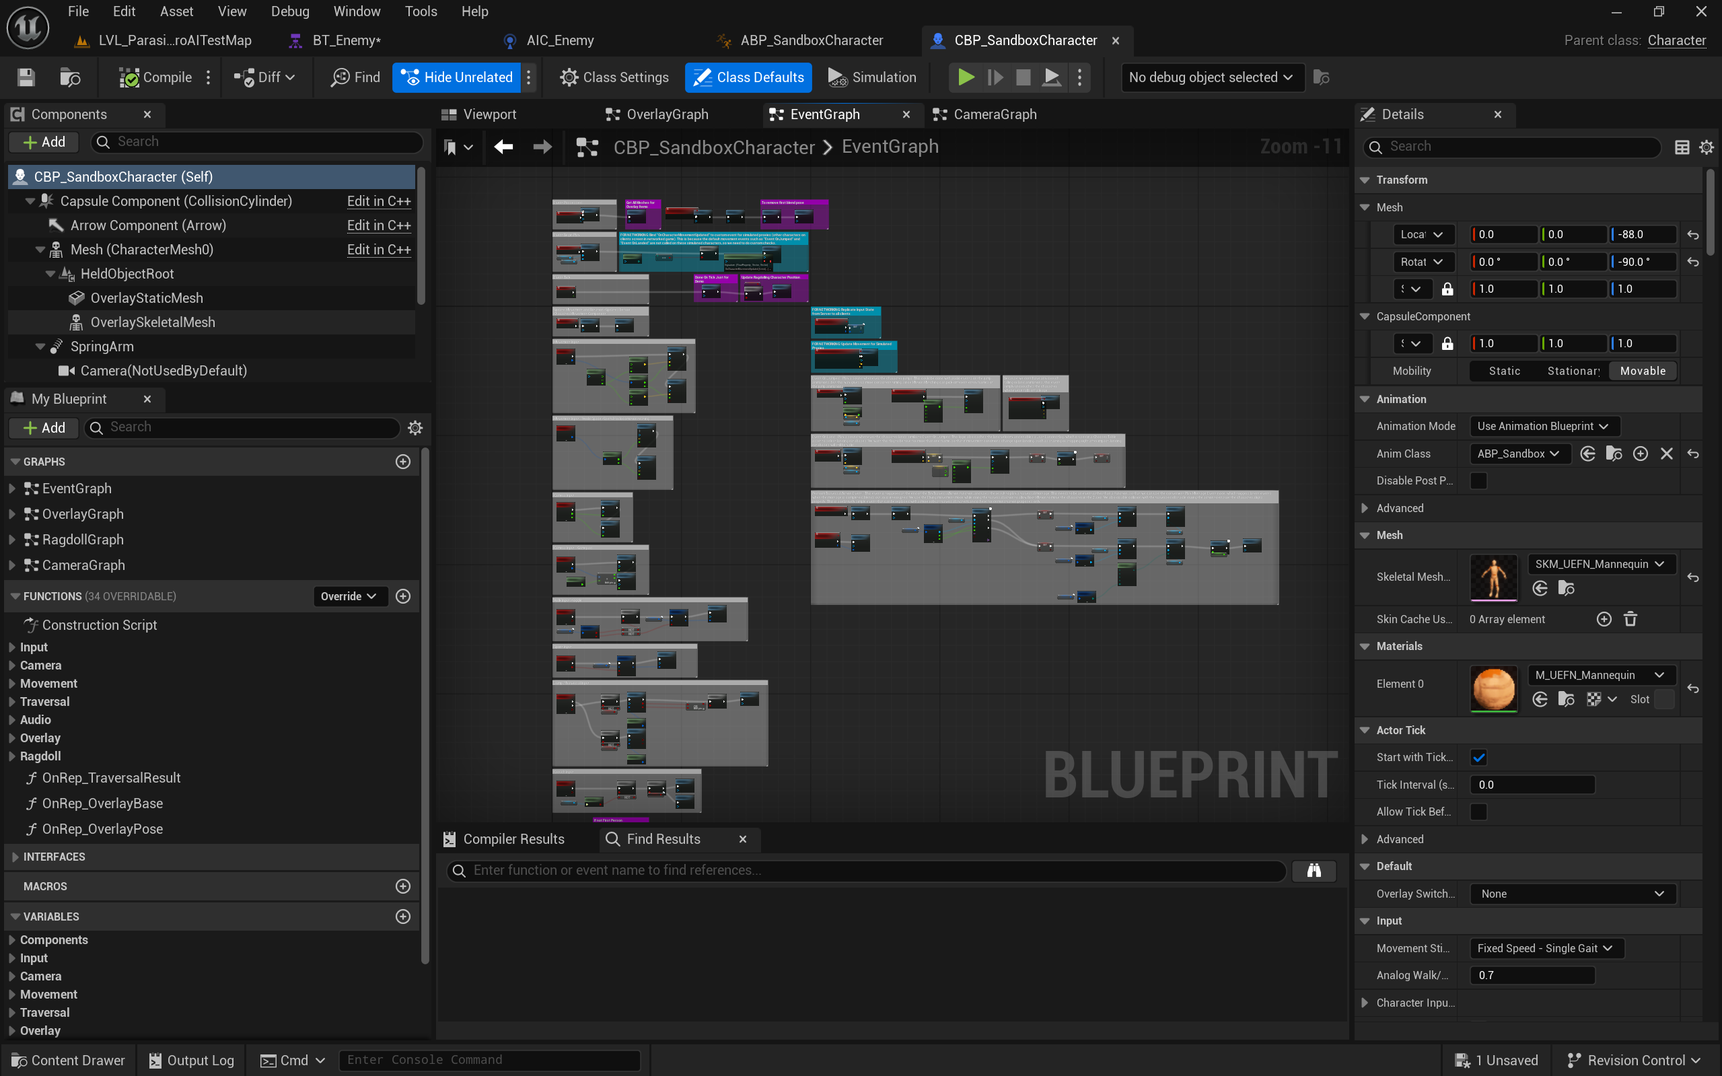Click the Compile button
The width and height of the screenshot is (1722, 1076).
[157, 77]
